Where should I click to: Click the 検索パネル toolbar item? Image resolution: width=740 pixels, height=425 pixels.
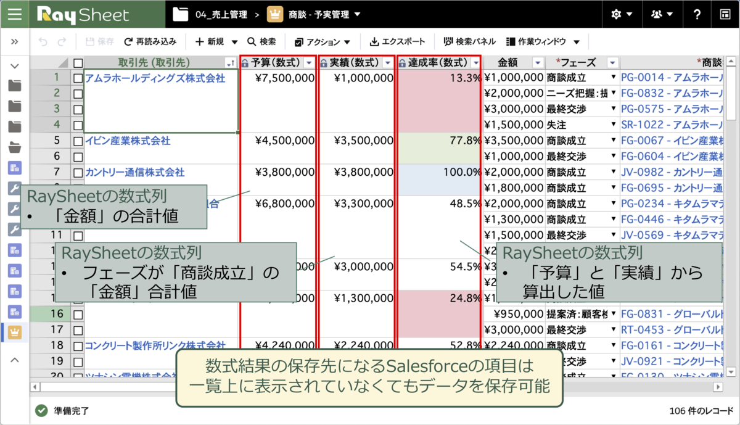coord(469,42)
